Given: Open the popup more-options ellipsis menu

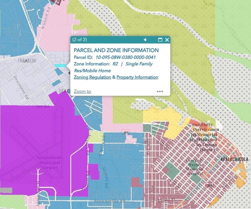Looking at the screenshot, I should pyautogui.click(x=160, y=91).
